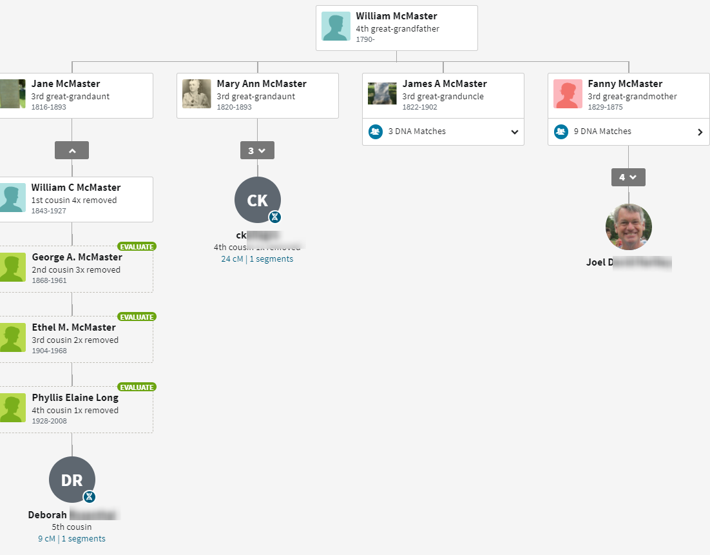The image size is (710, 555).
Task: Click the DNA badge on CK avatar
Action: click(x=275, y=217)
